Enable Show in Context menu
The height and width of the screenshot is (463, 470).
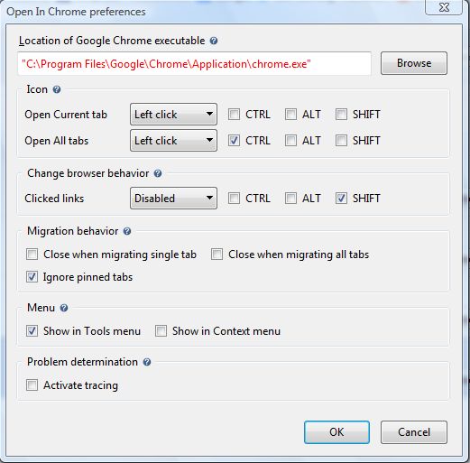pos(161,331)
